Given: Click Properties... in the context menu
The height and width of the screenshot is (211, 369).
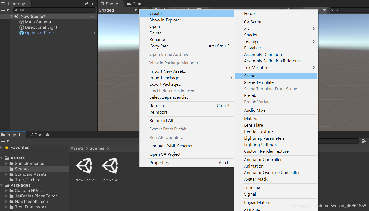Looking at the screenshot, I should coord(187,163).
